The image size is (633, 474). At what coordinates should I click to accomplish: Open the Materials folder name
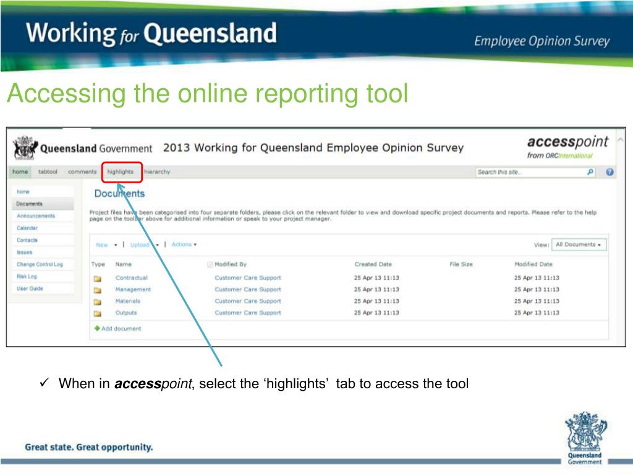(127, 301)
